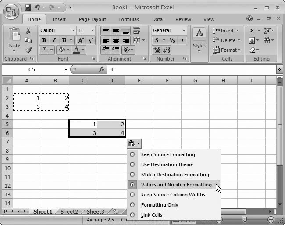Click the Percent Style button
Viewport: 285px width, 225px height.
click(172, 40)
